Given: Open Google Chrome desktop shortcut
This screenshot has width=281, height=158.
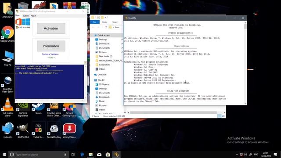Looking at the screenshot, I should click(7, 34).
